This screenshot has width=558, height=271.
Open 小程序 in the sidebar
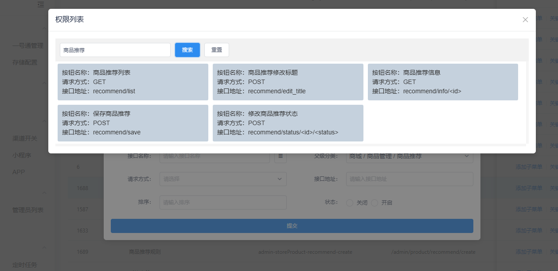[x=22, y=155]
